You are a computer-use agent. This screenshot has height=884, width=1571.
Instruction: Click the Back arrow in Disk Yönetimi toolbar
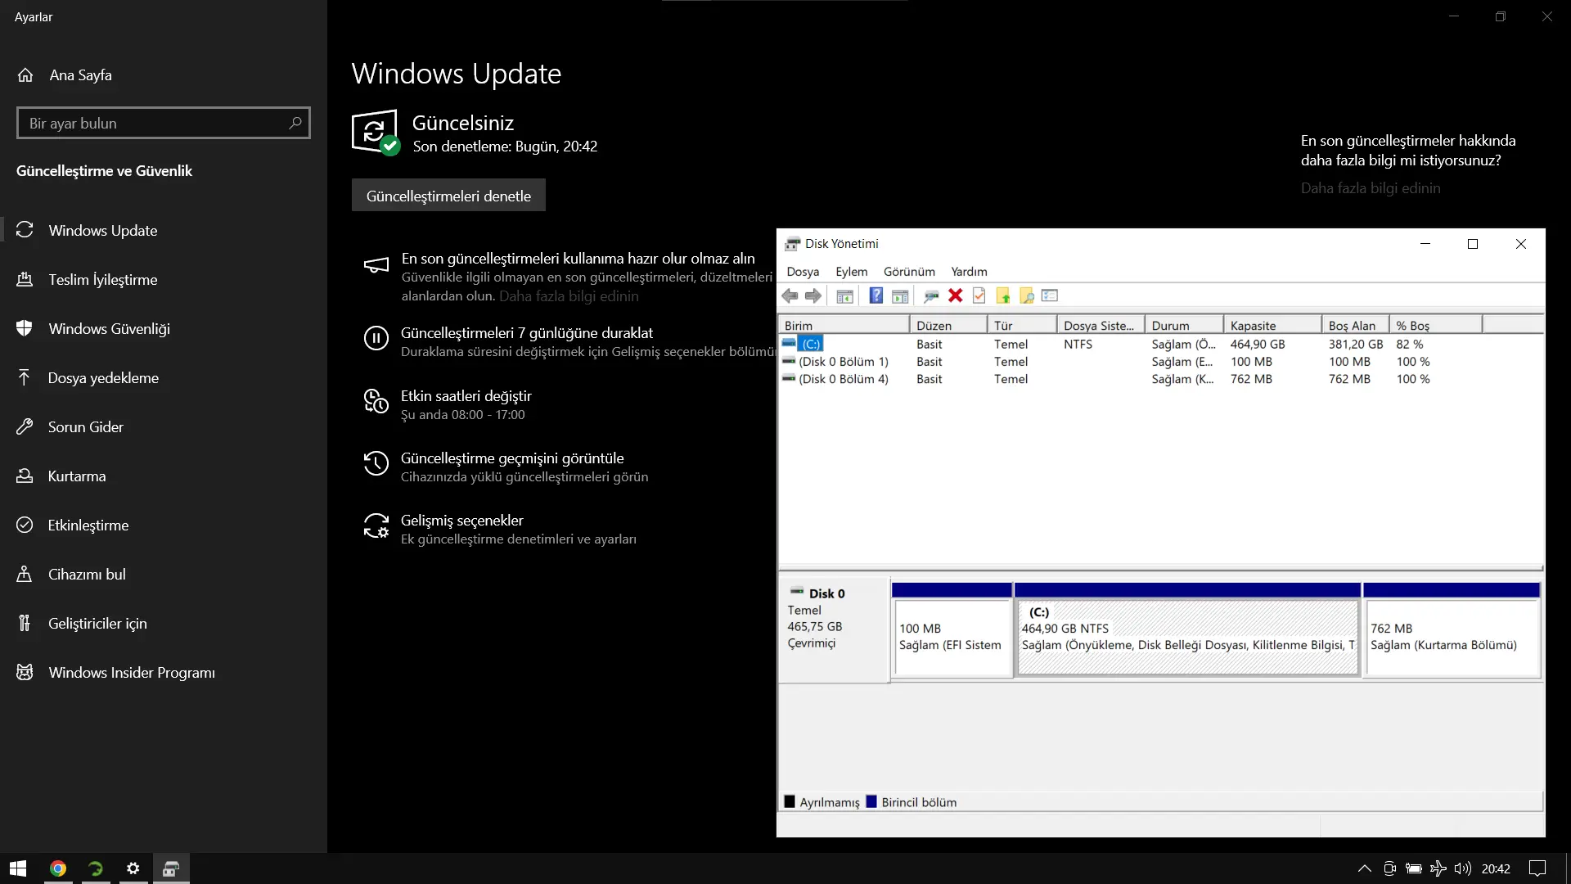tap(790, 296)
